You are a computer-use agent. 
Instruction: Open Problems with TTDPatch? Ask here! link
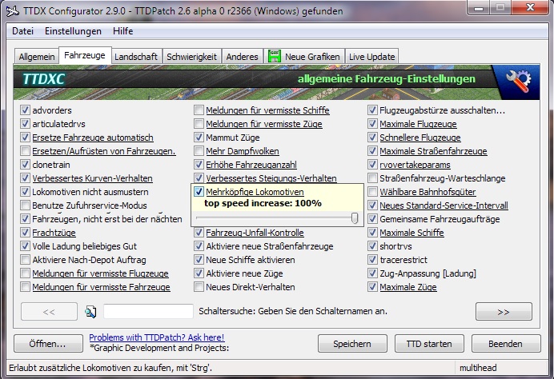tap(157, 337)
